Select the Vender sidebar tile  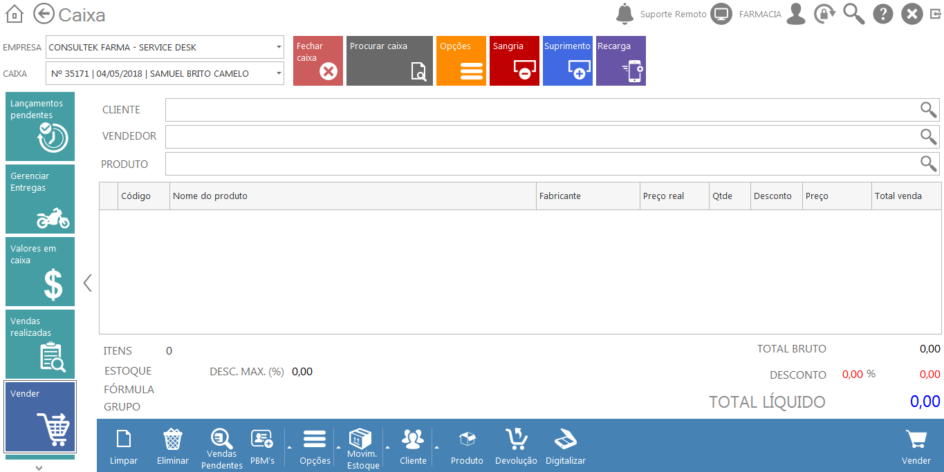pyautogui.click(x=40, y=417)
